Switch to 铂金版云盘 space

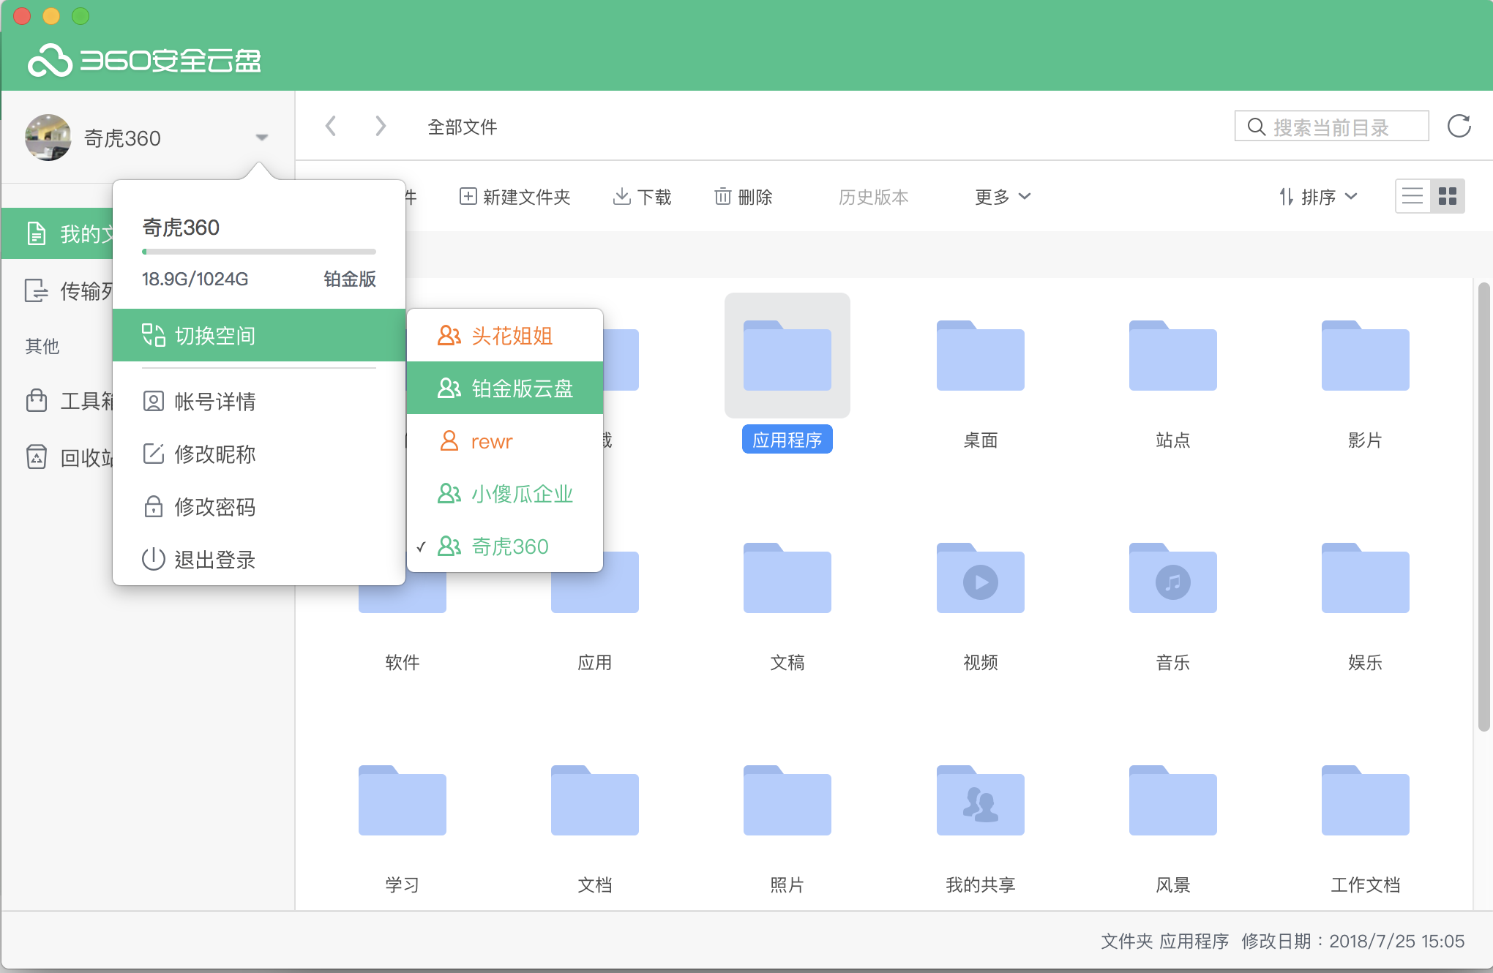[x=505, y=388]
